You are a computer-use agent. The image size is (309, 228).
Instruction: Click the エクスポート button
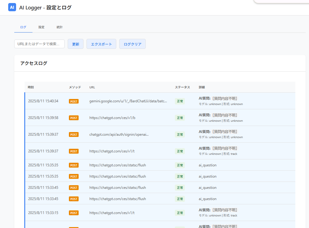click(101, 44)
